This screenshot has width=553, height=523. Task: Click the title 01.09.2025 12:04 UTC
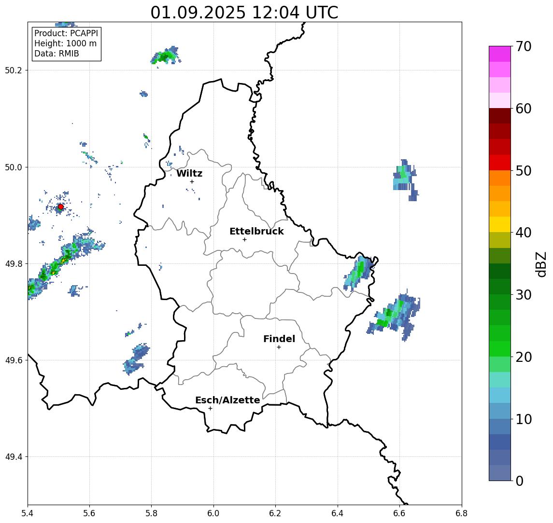[x=244, y=13]
